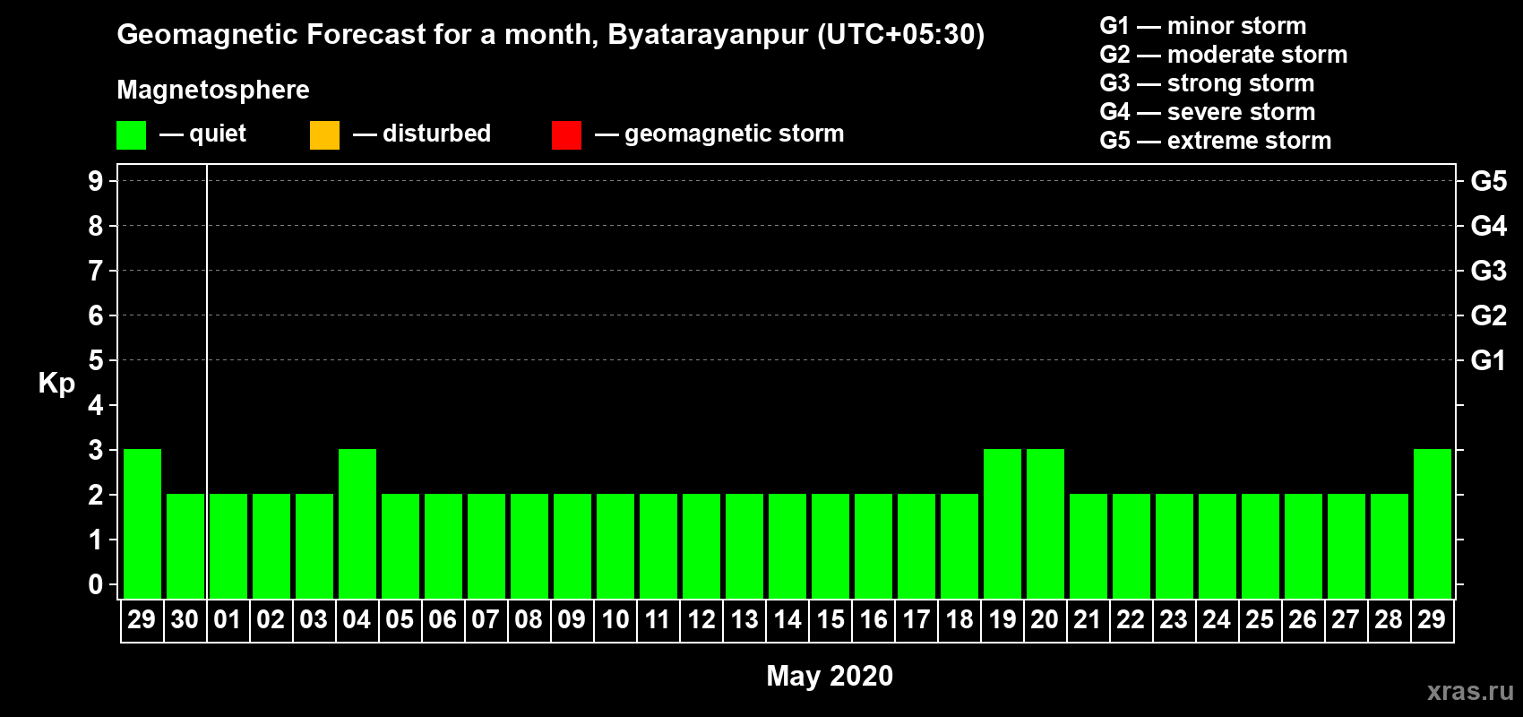Click date label 10 on the axis
Viewport: 1523px width, 717px height.
click(615, 620)
